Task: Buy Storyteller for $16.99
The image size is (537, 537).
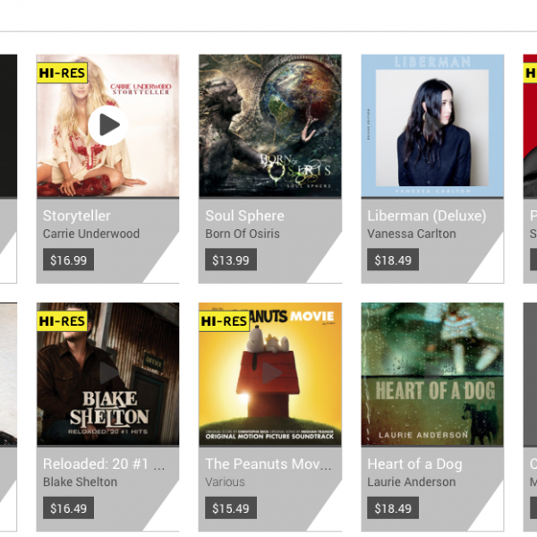Action: tap(69, 260)
